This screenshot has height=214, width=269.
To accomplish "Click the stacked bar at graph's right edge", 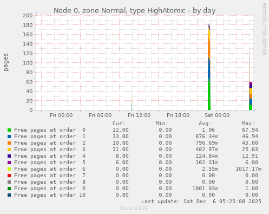I will [x=251, y=96].
